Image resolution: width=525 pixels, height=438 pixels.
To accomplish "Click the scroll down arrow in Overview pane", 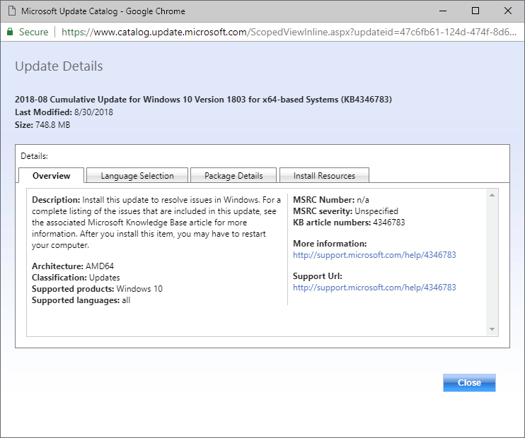I will pos(492,329).
